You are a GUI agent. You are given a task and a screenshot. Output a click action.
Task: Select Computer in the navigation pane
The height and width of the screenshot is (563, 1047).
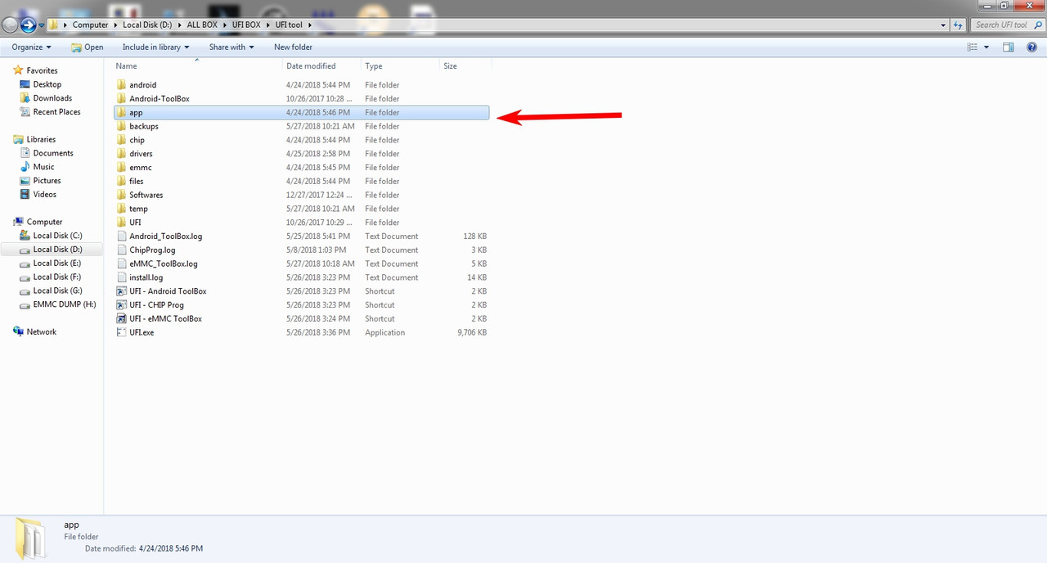pyautogui.click(x=44, y=222)
